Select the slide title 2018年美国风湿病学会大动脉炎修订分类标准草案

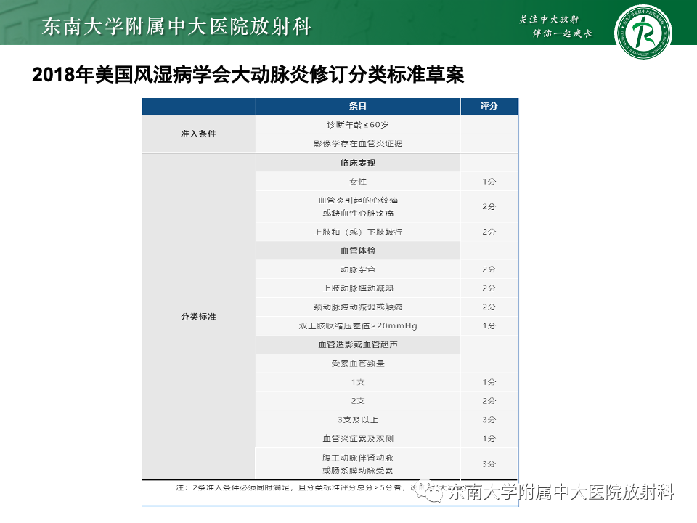click(x=248, y=74)
